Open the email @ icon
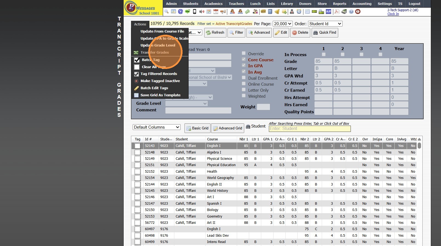441x246 pixels. point(180,11)
